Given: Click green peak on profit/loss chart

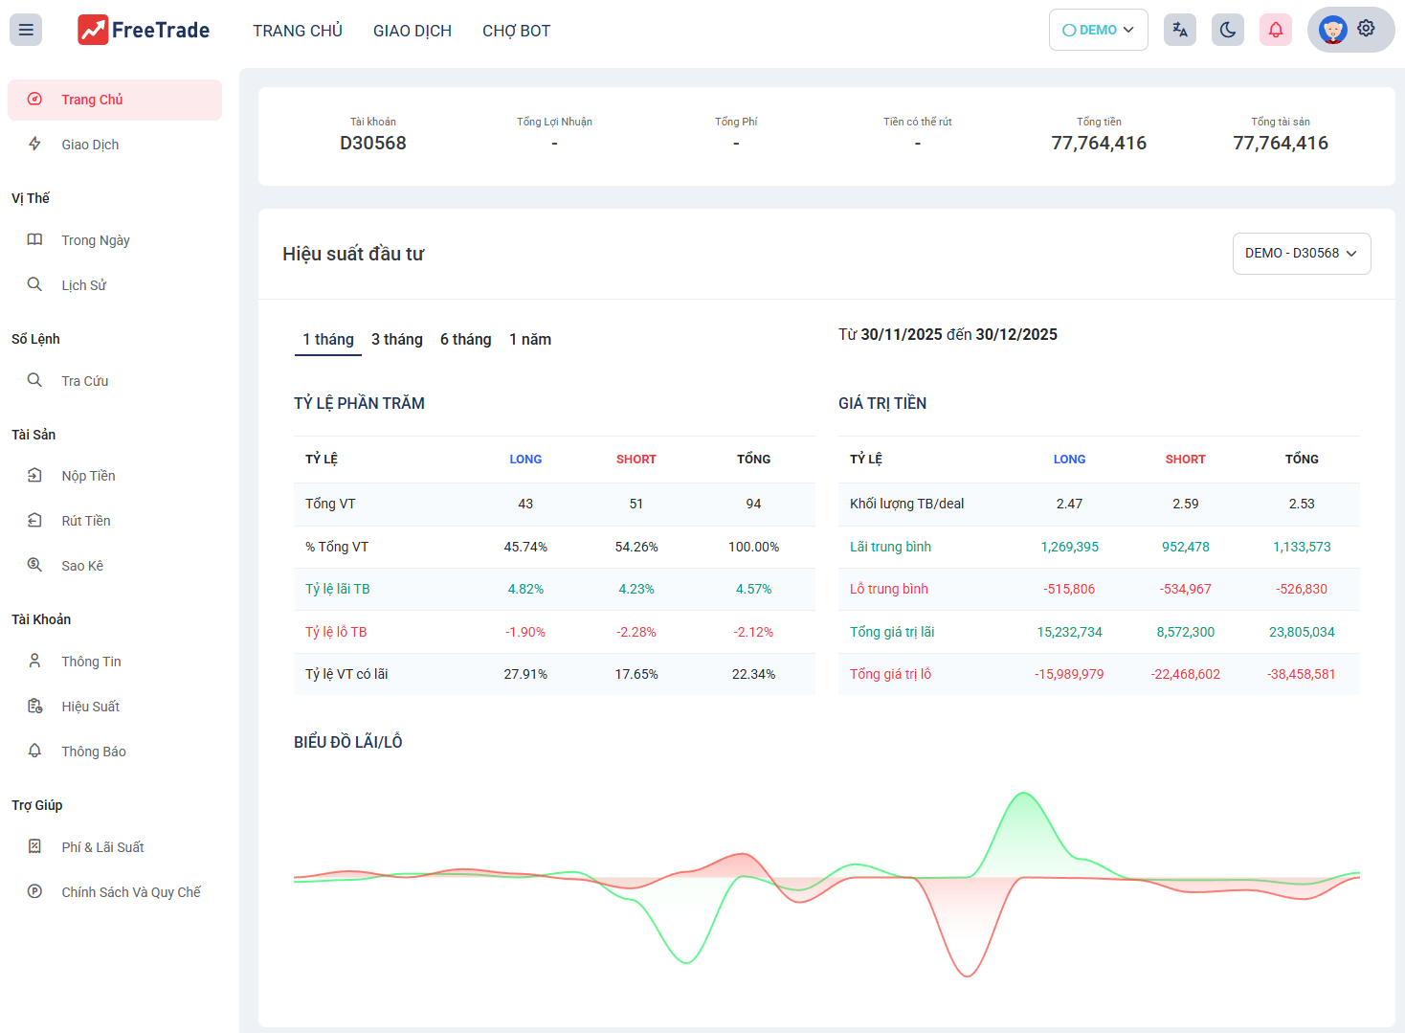Looking at the screenshot, I should (x=1023, y=795).
